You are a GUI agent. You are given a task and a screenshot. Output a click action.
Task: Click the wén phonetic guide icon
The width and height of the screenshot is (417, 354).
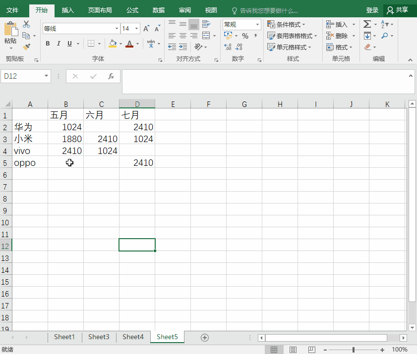151,43
